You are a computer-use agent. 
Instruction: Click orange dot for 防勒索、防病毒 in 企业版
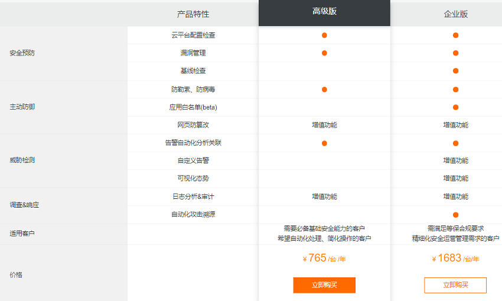coord(455,89)
